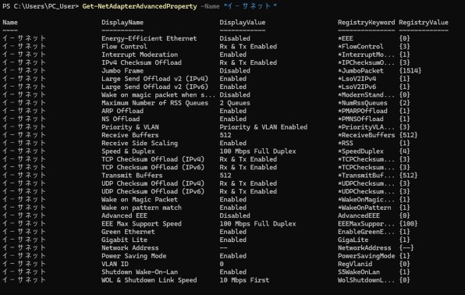Click the Jumbo Frame row text
The height and width of the screenshot is (295, 465).
[x=122, y=71]
